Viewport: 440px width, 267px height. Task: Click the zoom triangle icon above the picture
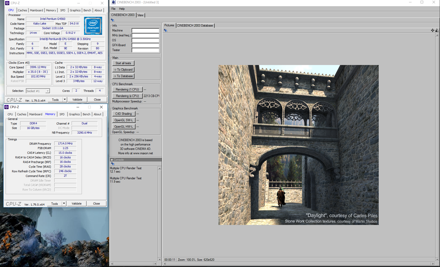(x=437, y=30)
